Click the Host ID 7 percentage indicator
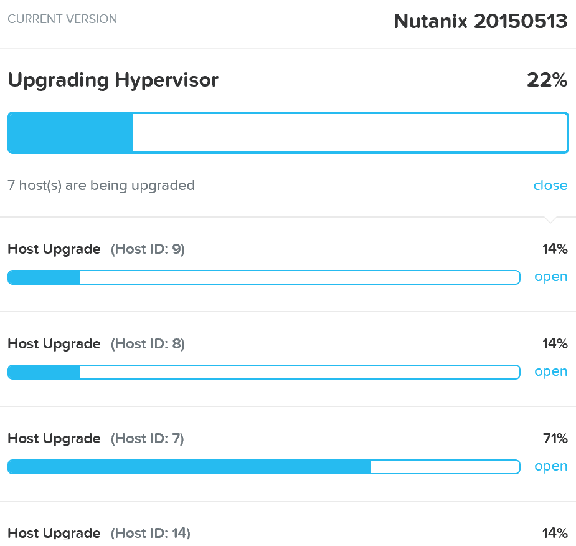Image resolution: width=576 pixels, height=546 pixels. click(x=554, y=438)
